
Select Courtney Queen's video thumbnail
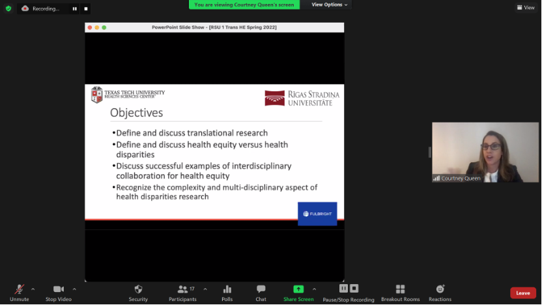(485, 152)
